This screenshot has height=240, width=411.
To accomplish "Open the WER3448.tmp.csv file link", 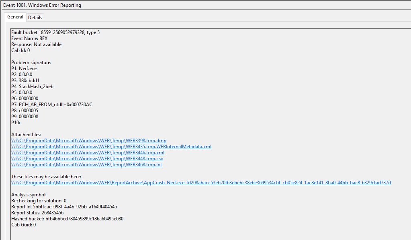I will pos(87,159).
